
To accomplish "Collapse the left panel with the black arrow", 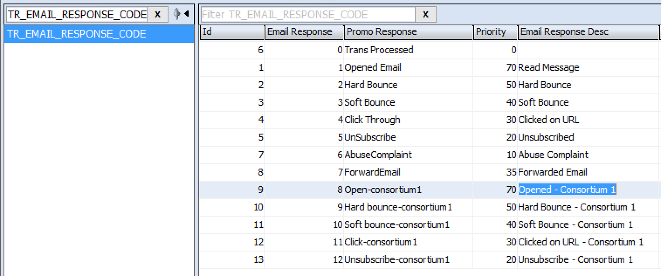I will tap(186, 14).
